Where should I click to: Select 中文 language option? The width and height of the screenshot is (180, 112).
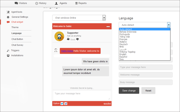[x=145, y=47]
